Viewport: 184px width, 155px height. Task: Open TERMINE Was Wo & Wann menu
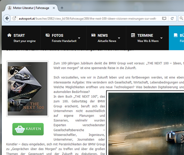pos(148,38)
